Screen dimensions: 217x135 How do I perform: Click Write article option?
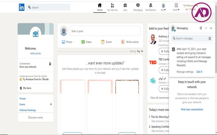tap(130, 42)
